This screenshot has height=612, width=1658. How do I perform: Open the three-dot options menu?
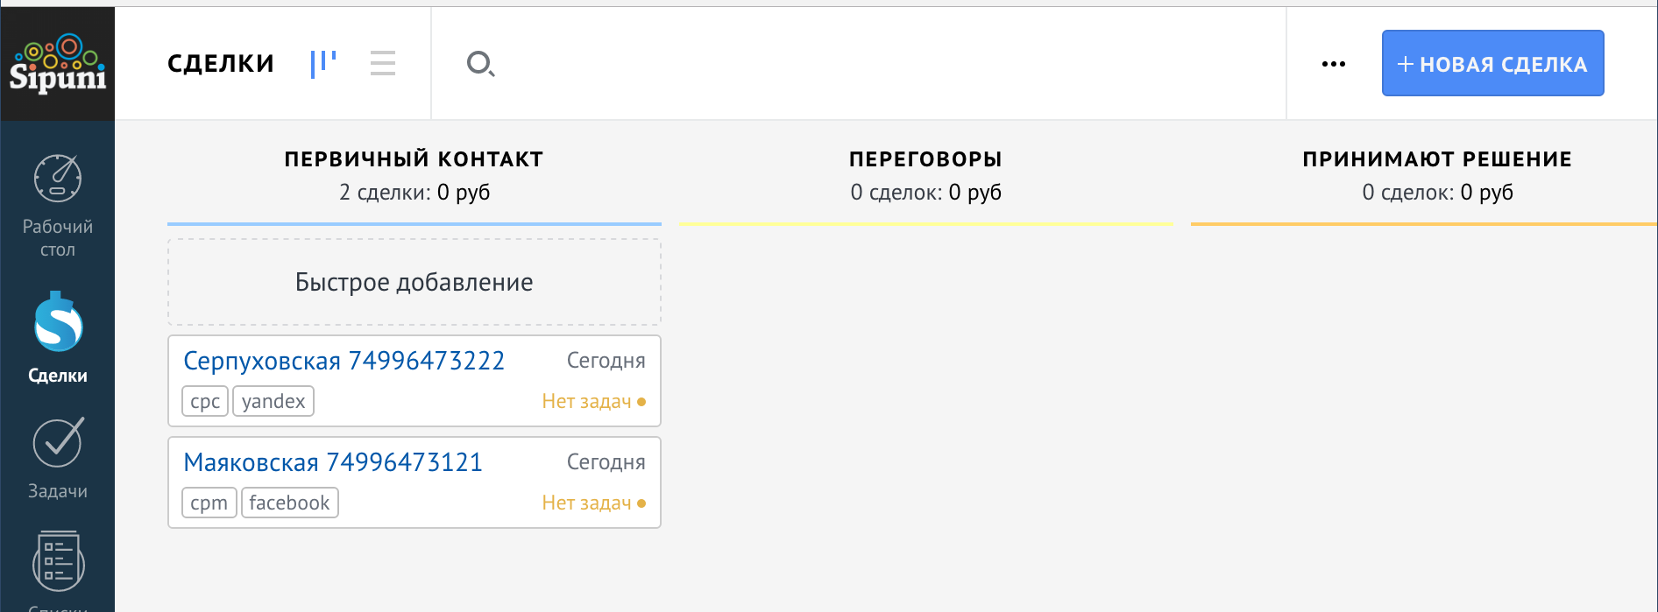point(1333,63)
